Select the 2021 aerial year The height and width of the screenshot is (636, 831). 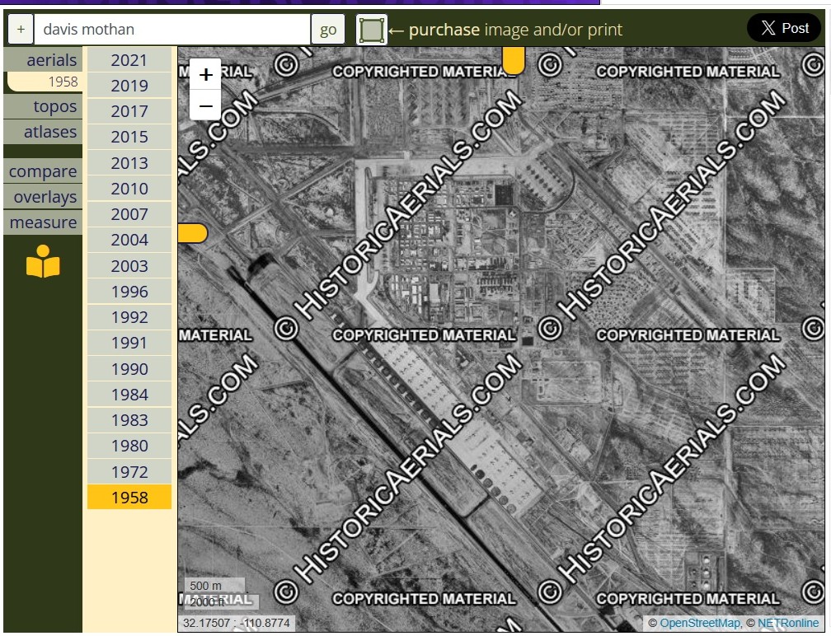pos(129,60)
